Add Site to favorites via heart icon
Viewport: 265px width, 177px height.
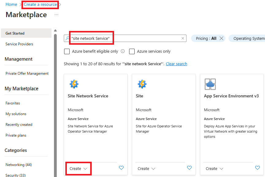pos(189,168)
